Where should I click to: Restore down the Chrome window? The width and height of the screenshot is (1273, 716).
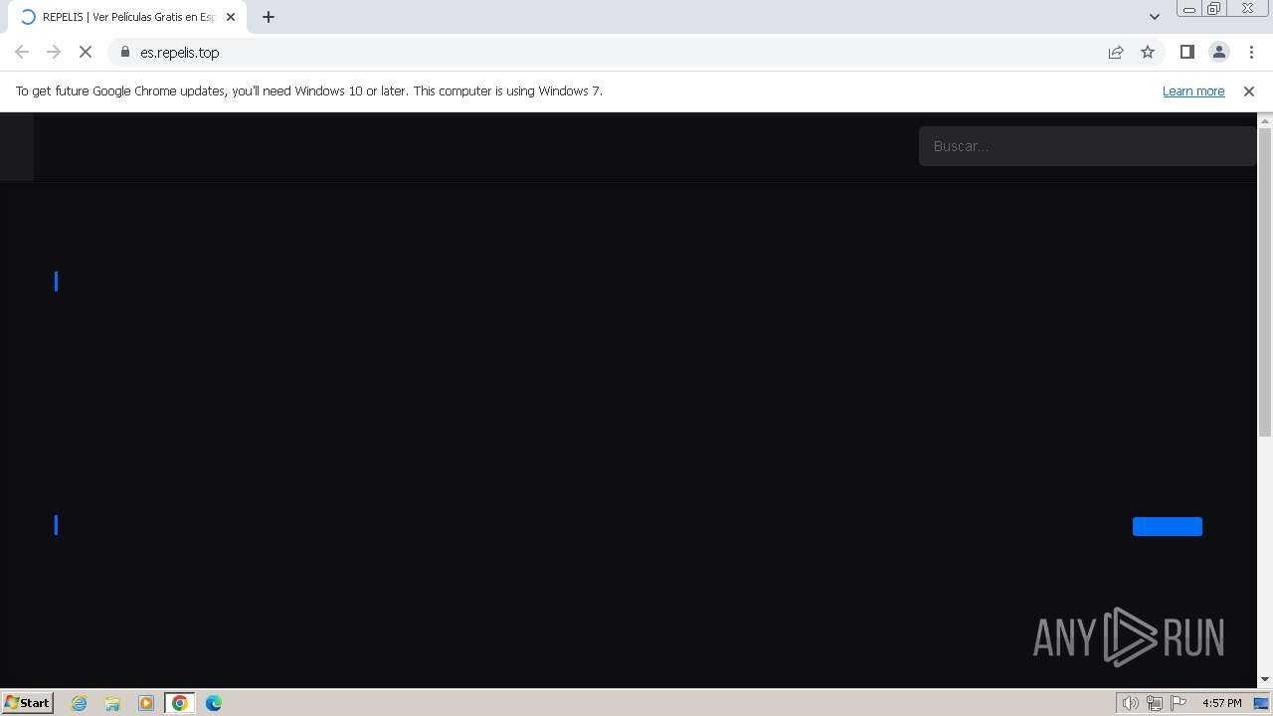pos(1214,9)
